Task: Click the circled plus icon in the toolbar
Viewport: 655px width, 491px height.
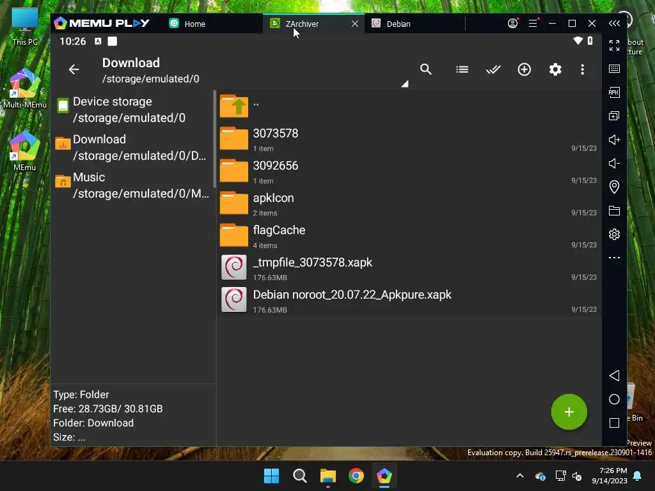Action: 525,69
